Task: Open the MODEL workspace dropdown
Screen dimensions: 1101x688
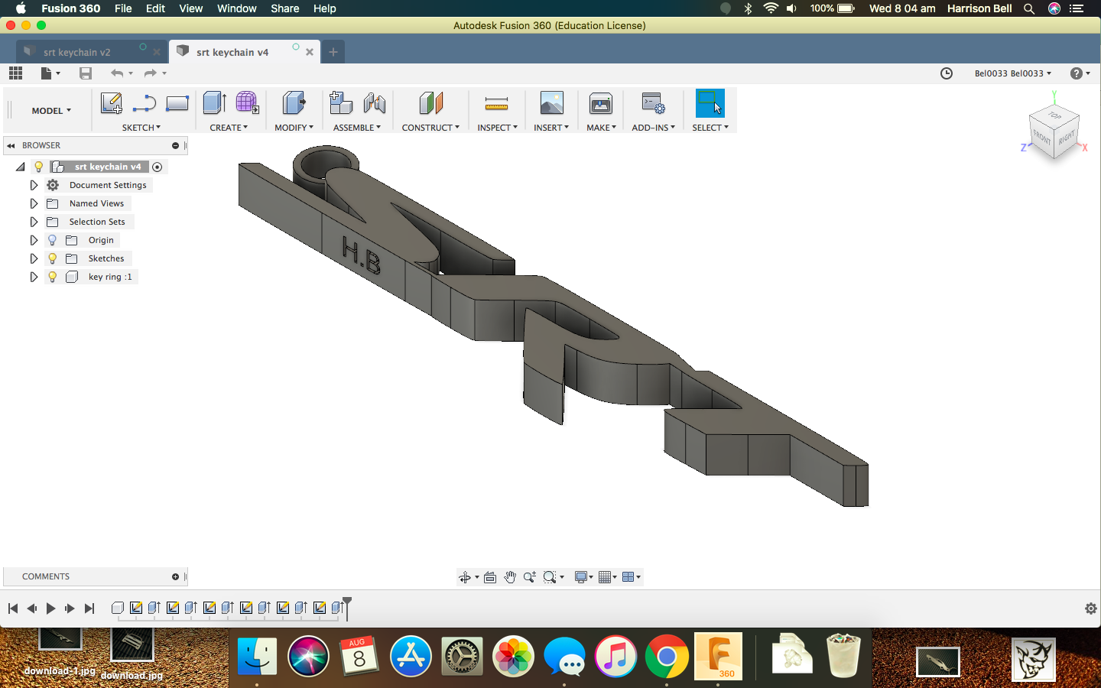Action: pos(51,111)
